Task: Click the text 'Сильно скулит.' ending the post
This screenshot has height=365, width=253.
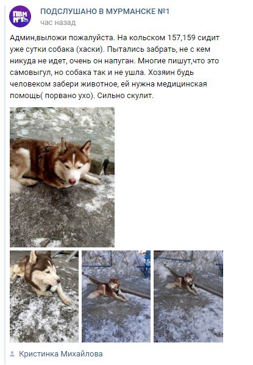Action: 126,96
